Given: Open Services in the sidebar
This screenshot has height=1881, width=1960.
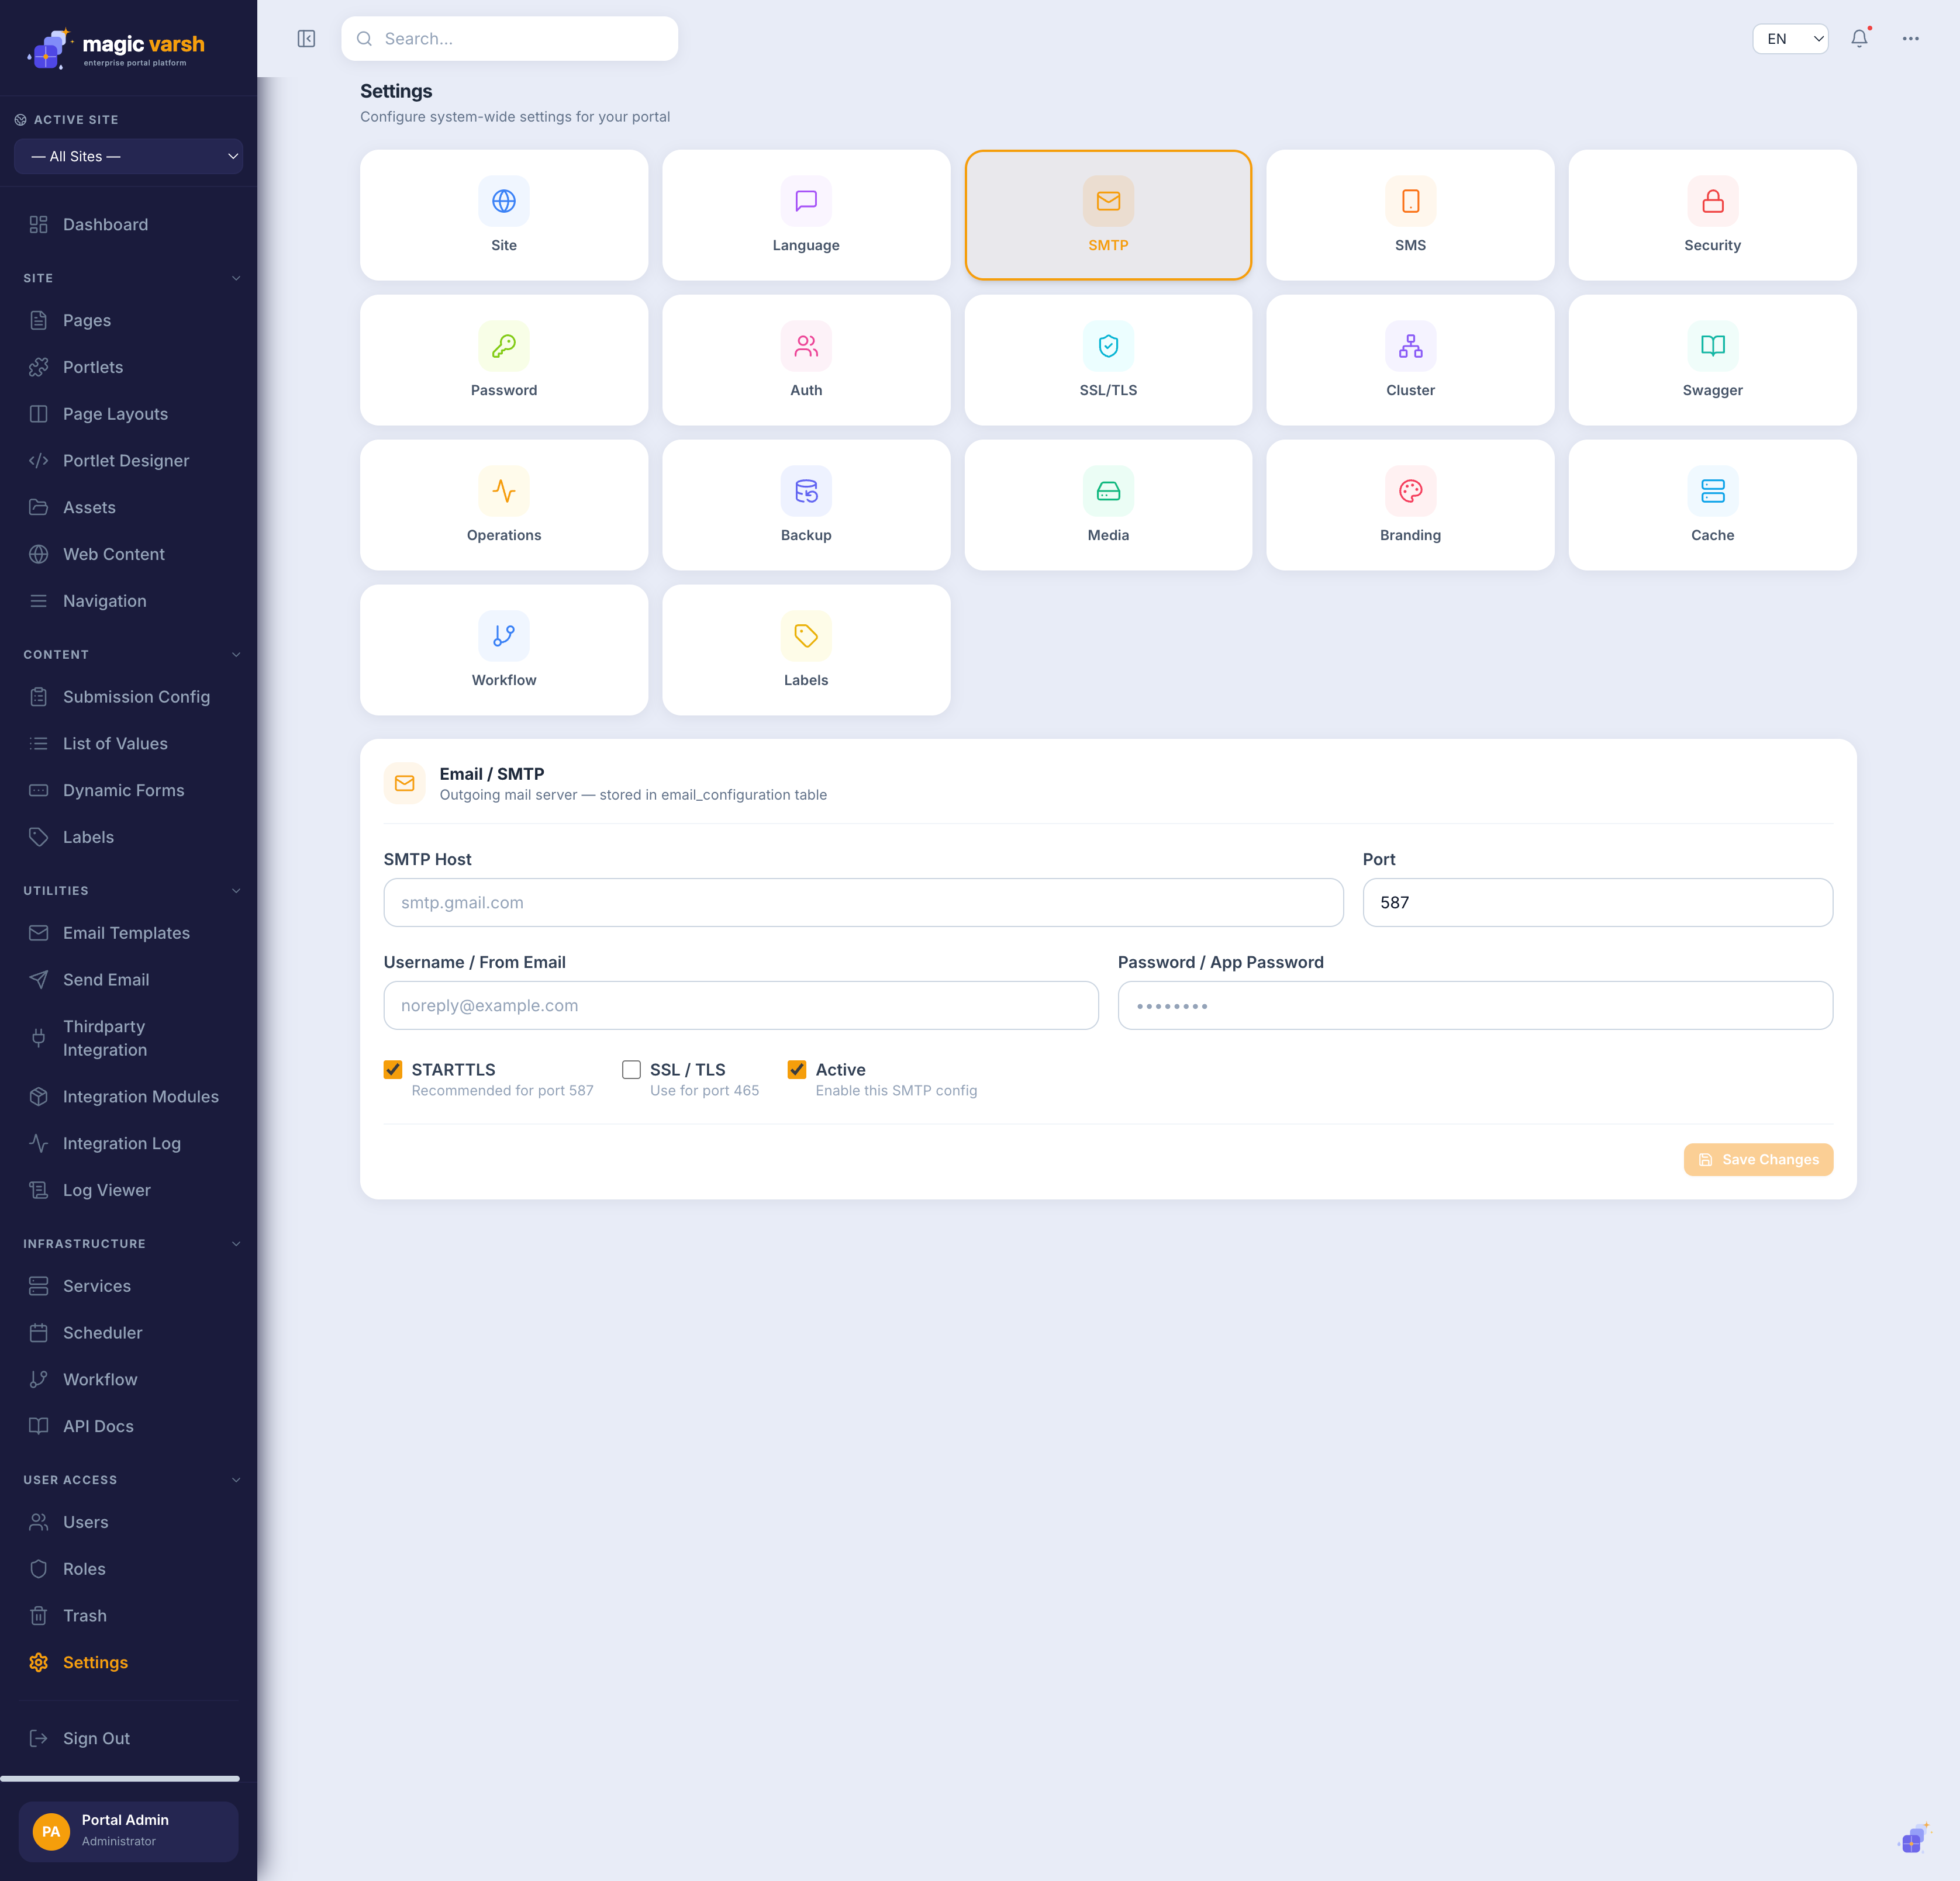Looking at the screenshot, I should 129,1285.
